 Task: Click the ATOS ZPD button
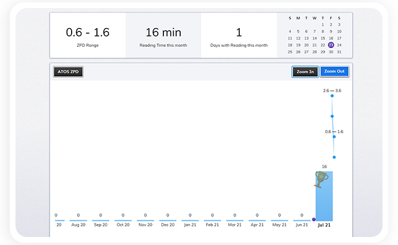[68, 72]
